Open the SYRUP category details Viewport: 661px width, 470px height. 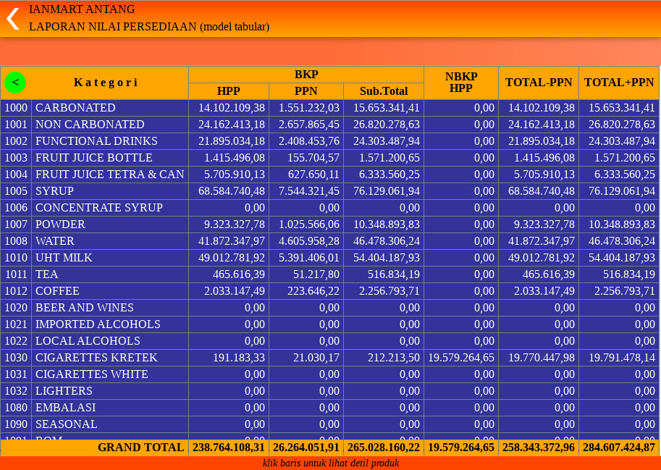[54, 191]
